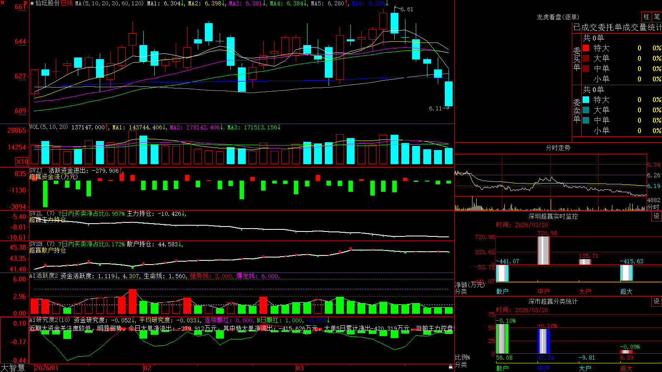The width and height of the screenshot is (662, 372).
Task: Click the 6.11 low price label
Action: [x=435, y=108]
